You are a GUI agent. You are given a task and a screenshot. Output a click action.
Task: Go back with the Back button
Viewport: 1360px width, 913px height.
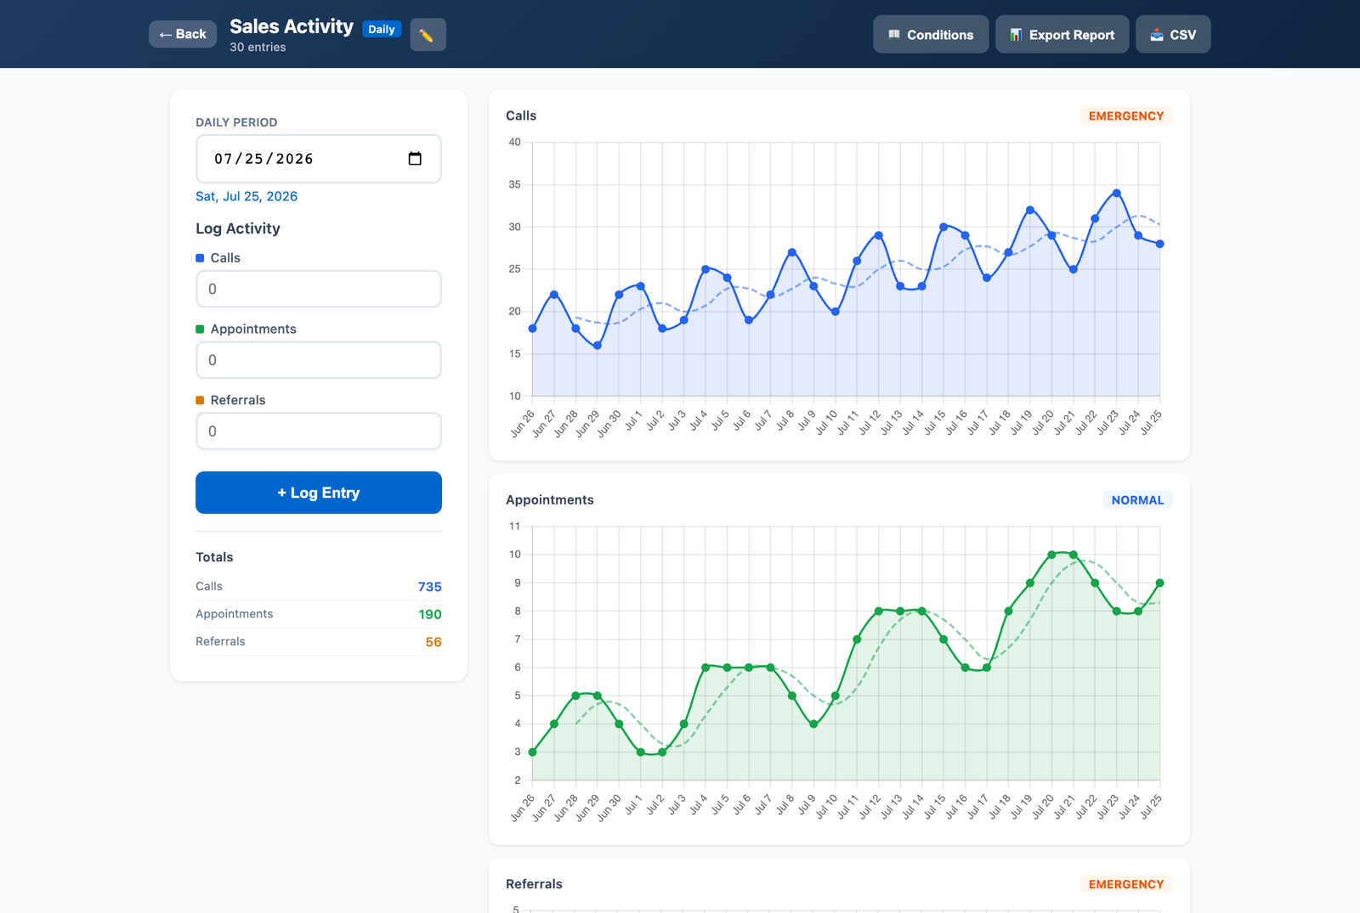point(183,34)
